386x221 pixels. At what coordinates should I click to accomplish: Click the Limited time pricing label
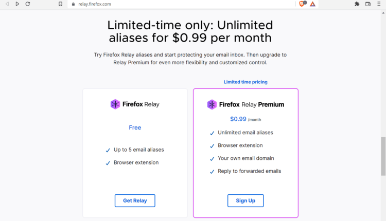[x=245, y=82]
